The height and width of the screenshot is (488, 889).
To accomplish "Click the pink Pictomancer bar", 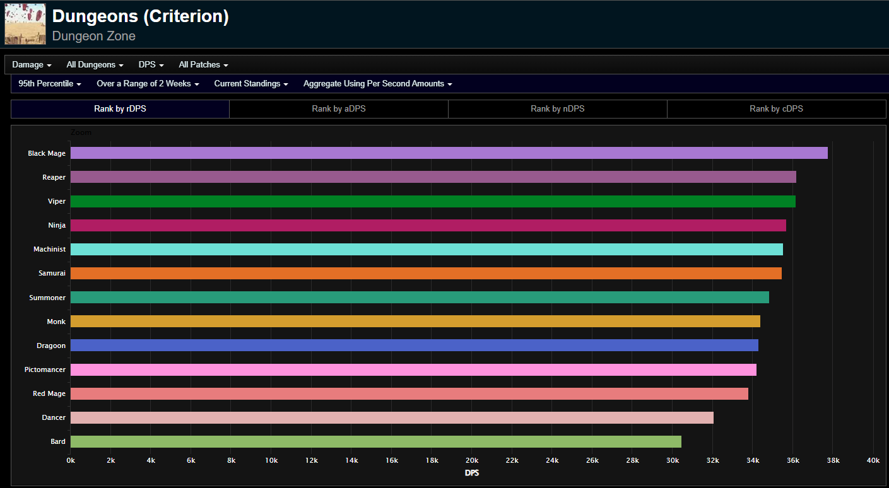I will coord(413,369).
